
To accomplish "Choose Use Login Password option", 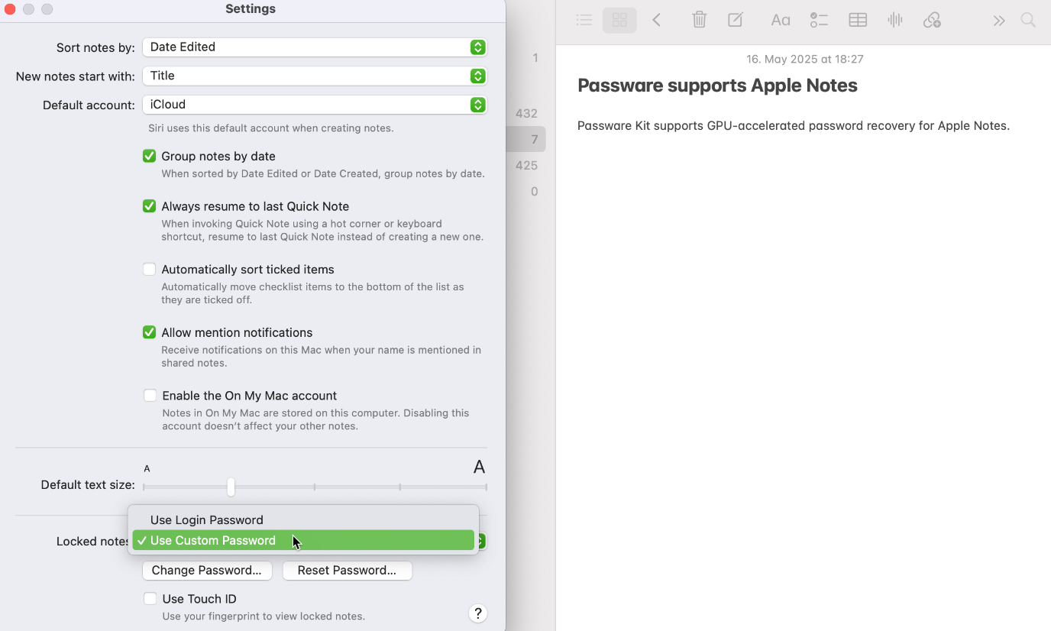I will click(x=303, y=519).
